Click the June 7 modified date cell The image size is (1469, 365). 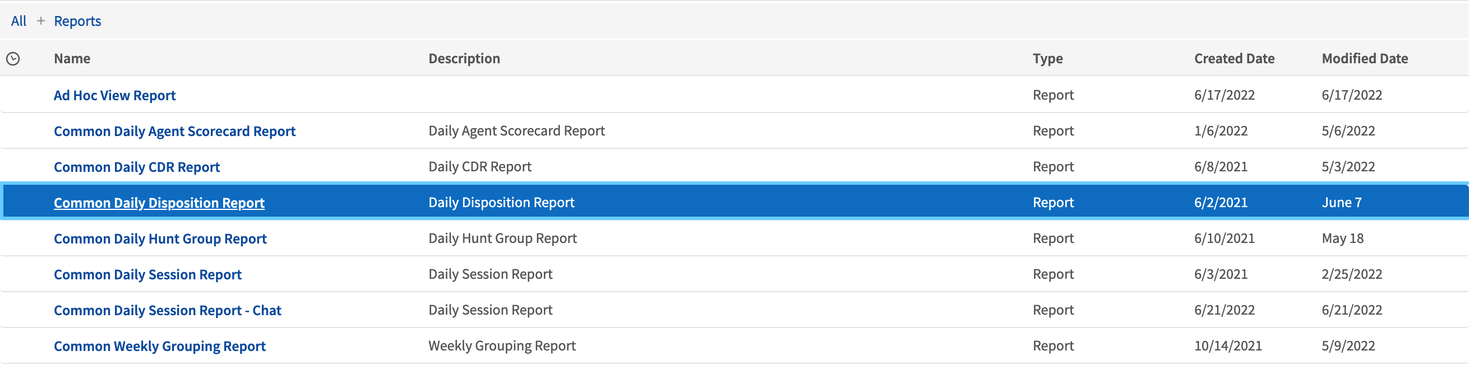click(1341, 203)
